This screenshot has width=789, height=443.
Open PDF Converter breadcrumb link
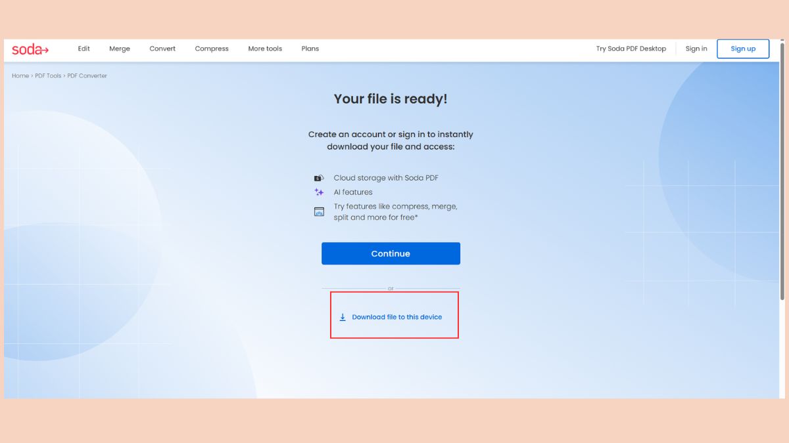(87, 76)
